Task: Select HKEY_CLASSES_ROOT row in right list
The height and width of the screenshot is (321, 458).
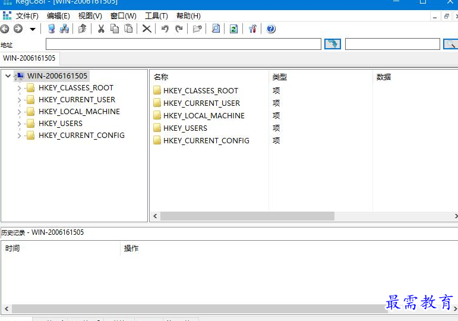Action: click(201, 90)
